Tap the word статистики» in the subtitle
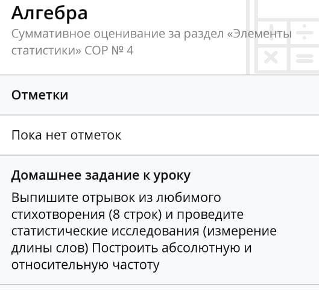 [x=46, y=51]
